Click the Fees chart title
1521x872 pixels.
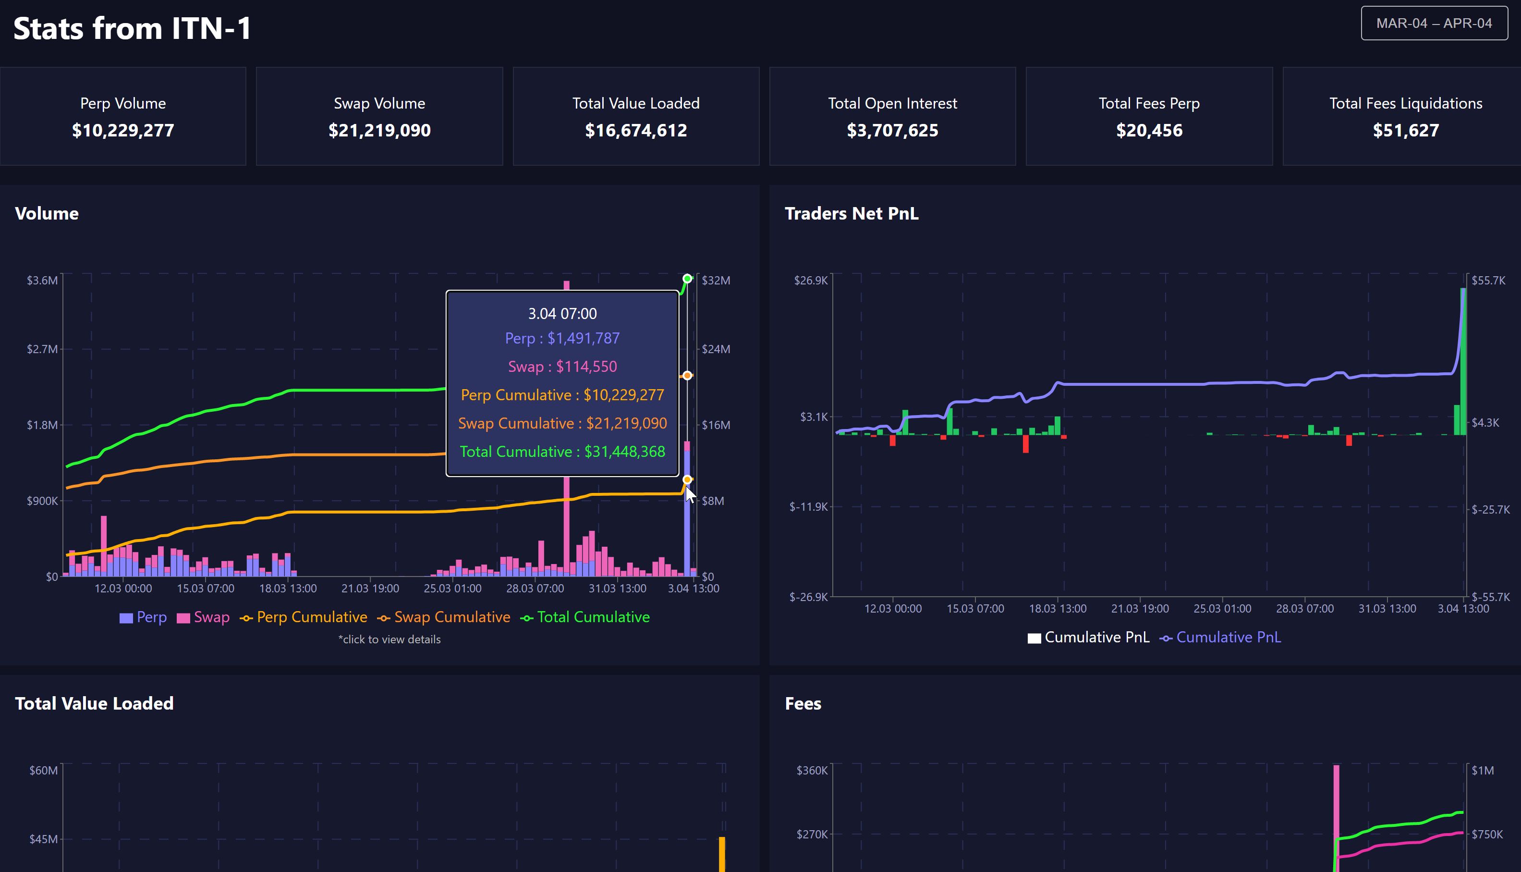[x=803, y=703]
